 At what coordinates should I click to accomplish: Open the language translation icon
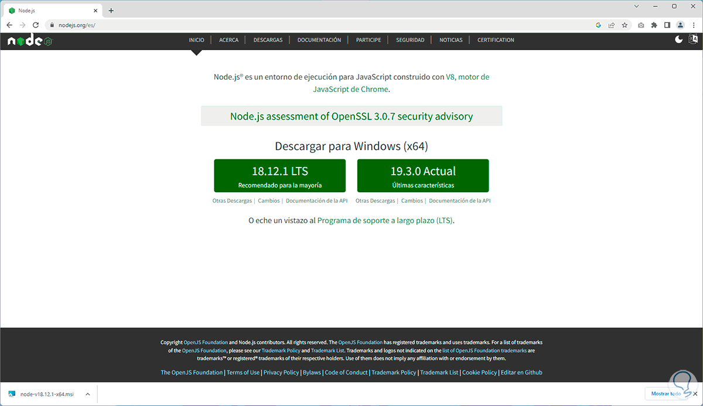(693, 39)
